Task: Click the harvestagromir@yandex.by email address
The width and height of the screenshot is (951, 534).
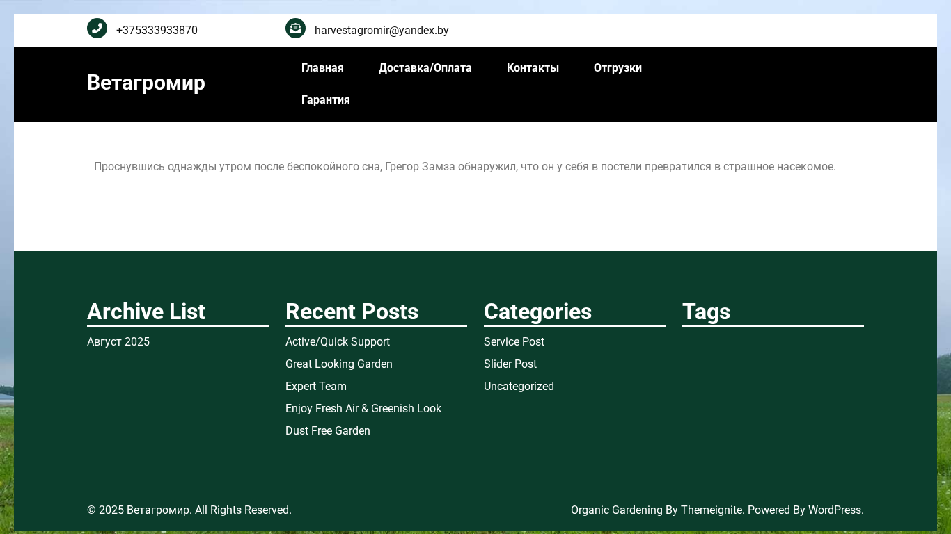Action: [382, 31]
